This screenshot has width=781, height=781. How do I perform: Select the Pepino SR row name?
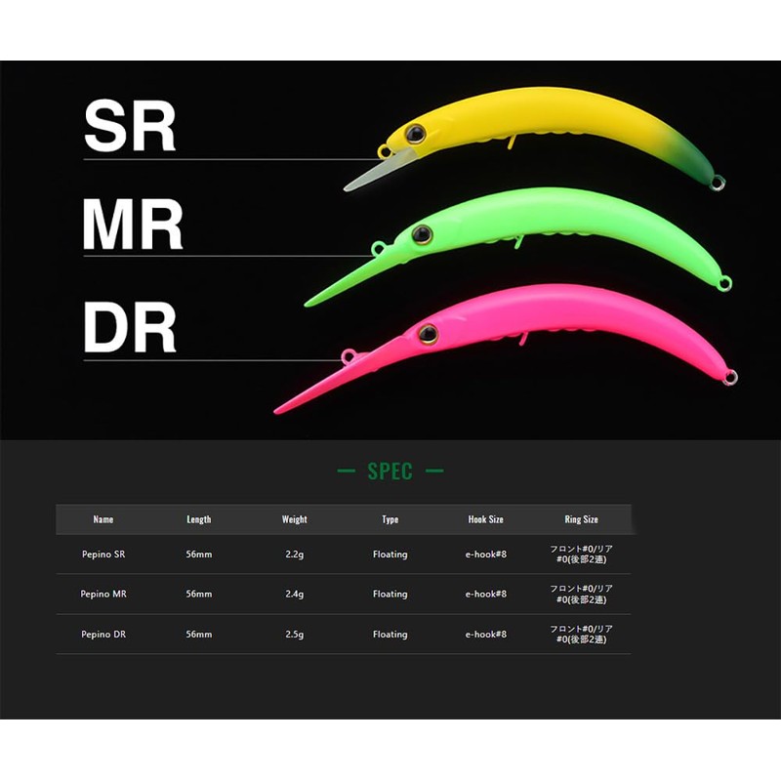(x=103, y=555)
